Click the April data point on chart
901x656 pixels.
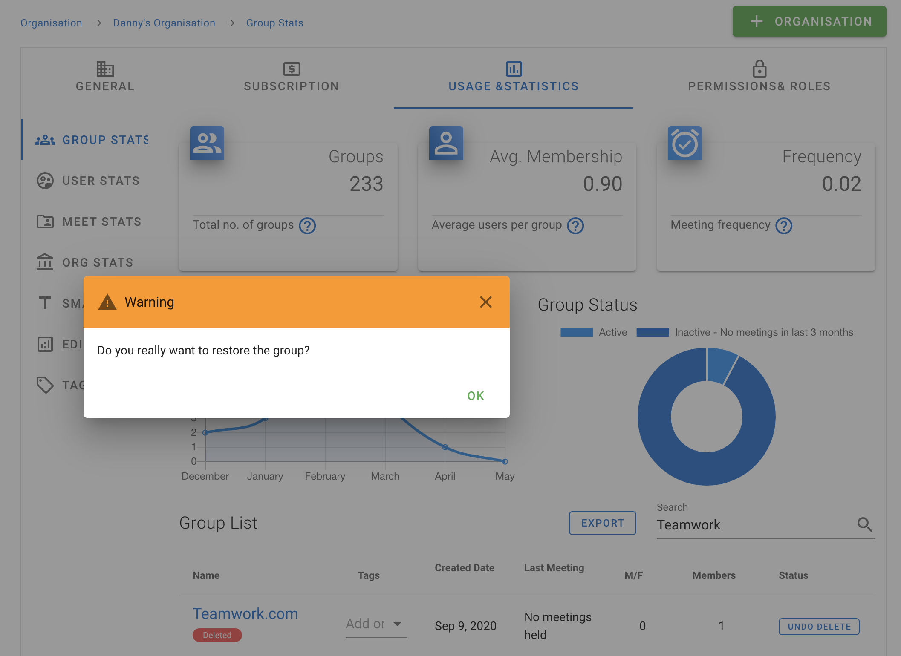(x=445, y=447)
